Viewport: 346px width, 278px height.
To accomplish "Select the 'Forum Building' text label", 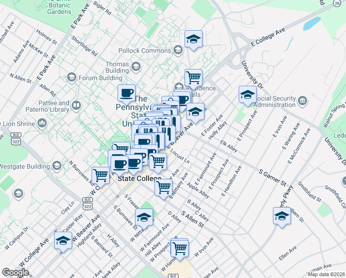I will pos(100,78).
